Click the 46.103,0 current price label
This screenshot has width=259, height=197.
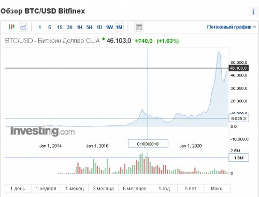(238, 68)
